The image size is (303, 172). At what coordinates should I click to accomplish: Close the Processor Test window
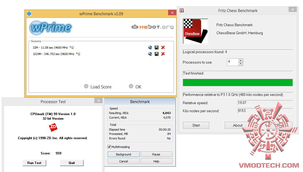pos(99,100)
